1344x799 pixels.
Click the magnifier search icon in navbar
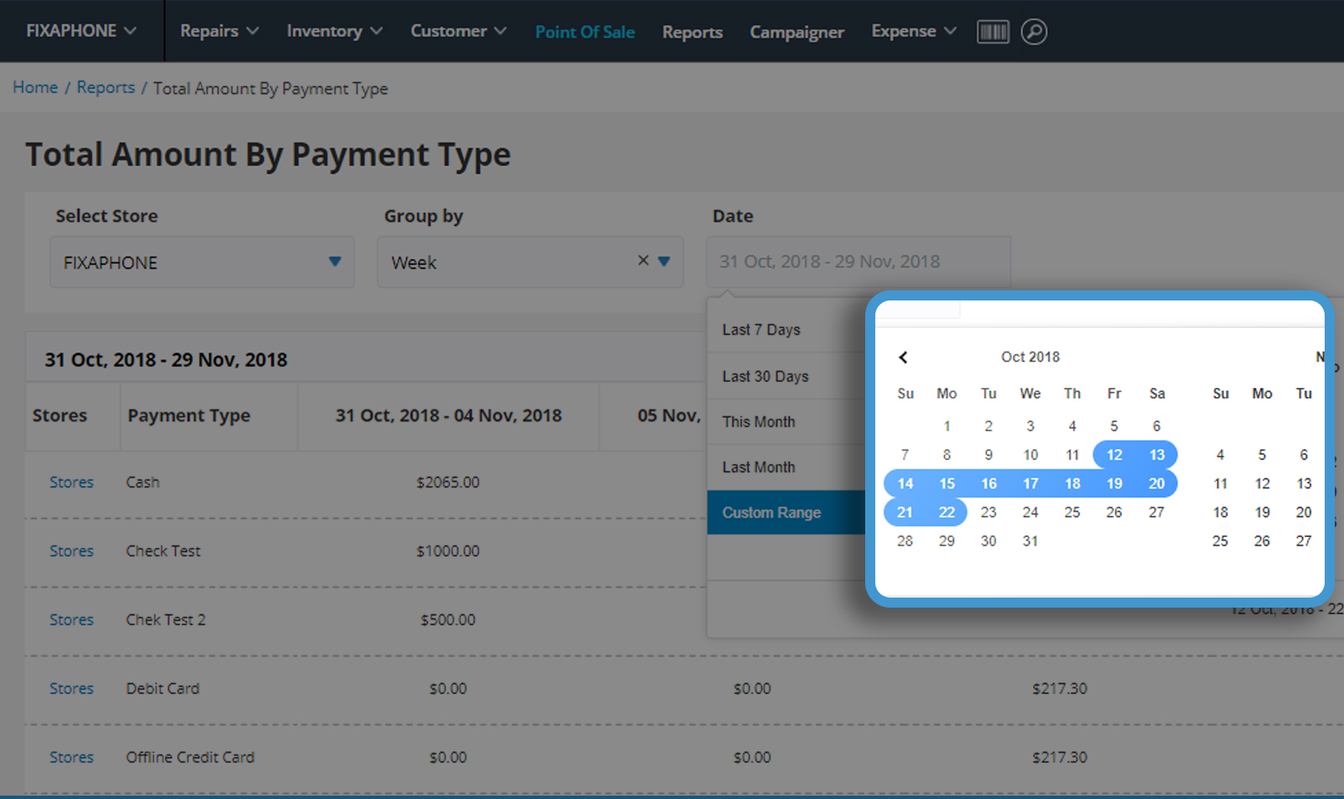pos(1034,32)
